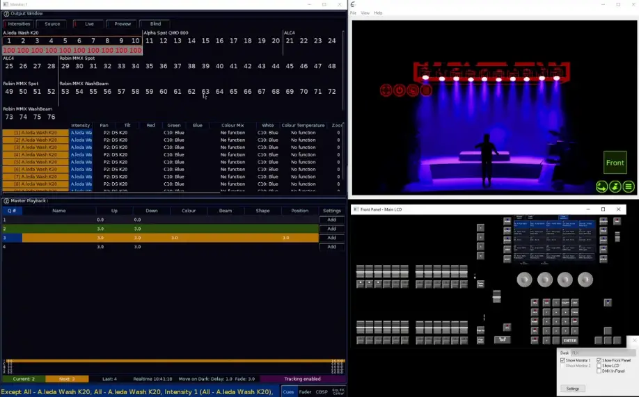Open the CBSP tab in bottom bar

[322, 391]
